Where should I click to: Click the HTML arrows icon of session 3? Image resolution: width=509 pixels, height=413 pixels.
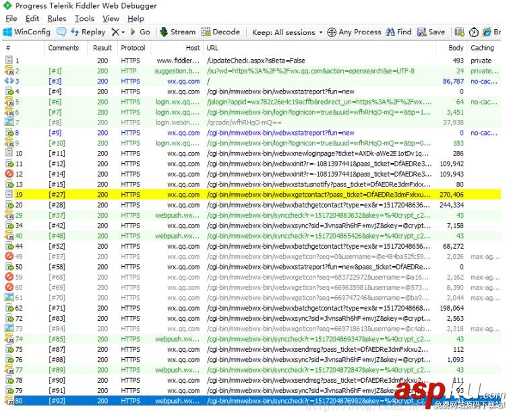point(9,81)
